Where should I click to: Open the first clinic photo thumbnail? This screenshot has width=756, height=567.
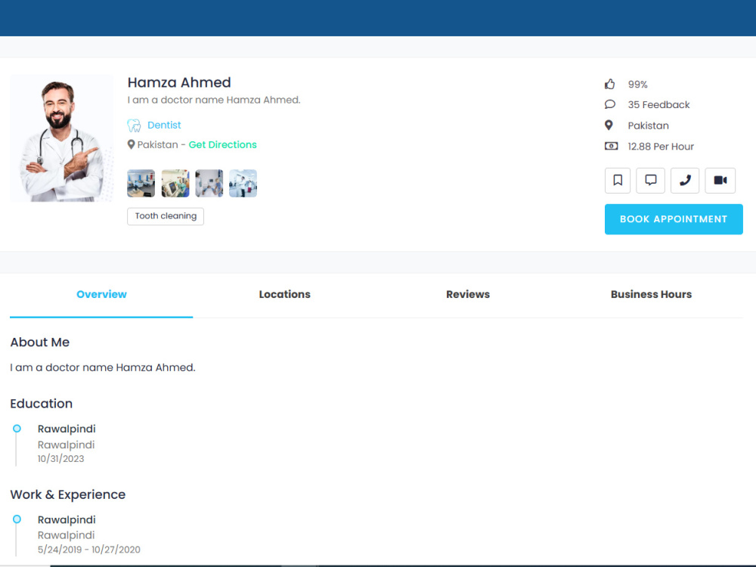[141, 183]
